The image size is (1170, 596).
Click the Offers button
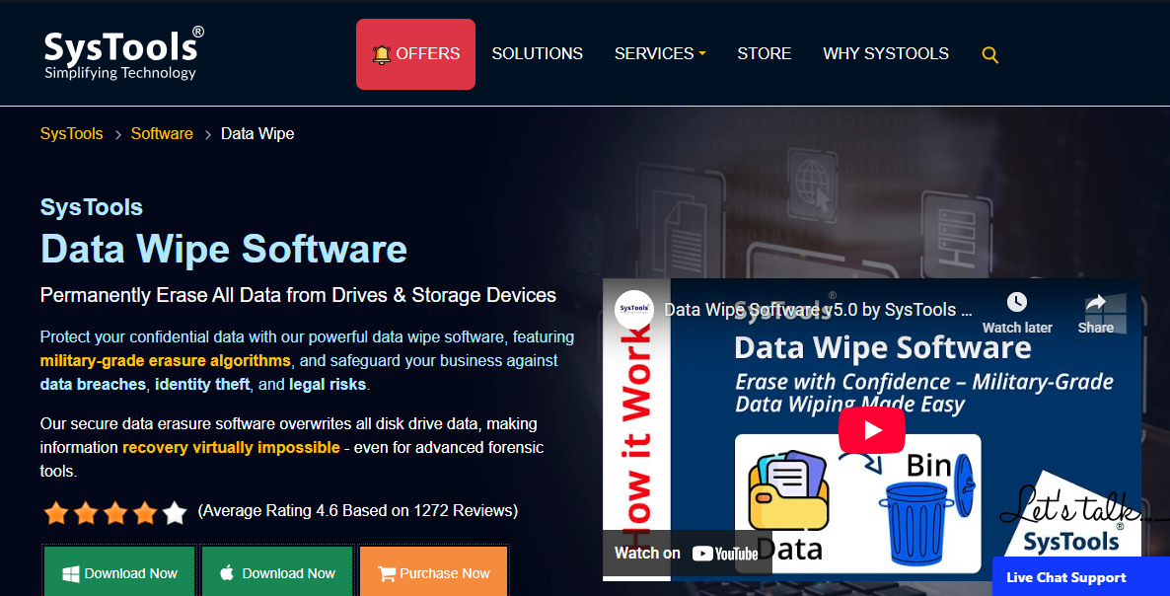pyautogui.click(x=415, y=53)
